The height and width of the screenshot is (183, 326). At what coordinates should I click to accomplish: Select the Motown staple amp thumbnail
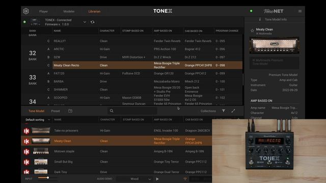(x=41, y=151)
